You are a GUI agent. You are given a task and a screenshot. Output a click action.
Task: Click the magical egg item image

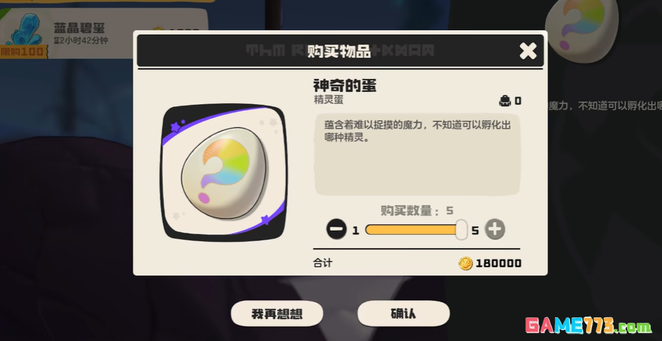coord(224,172)
